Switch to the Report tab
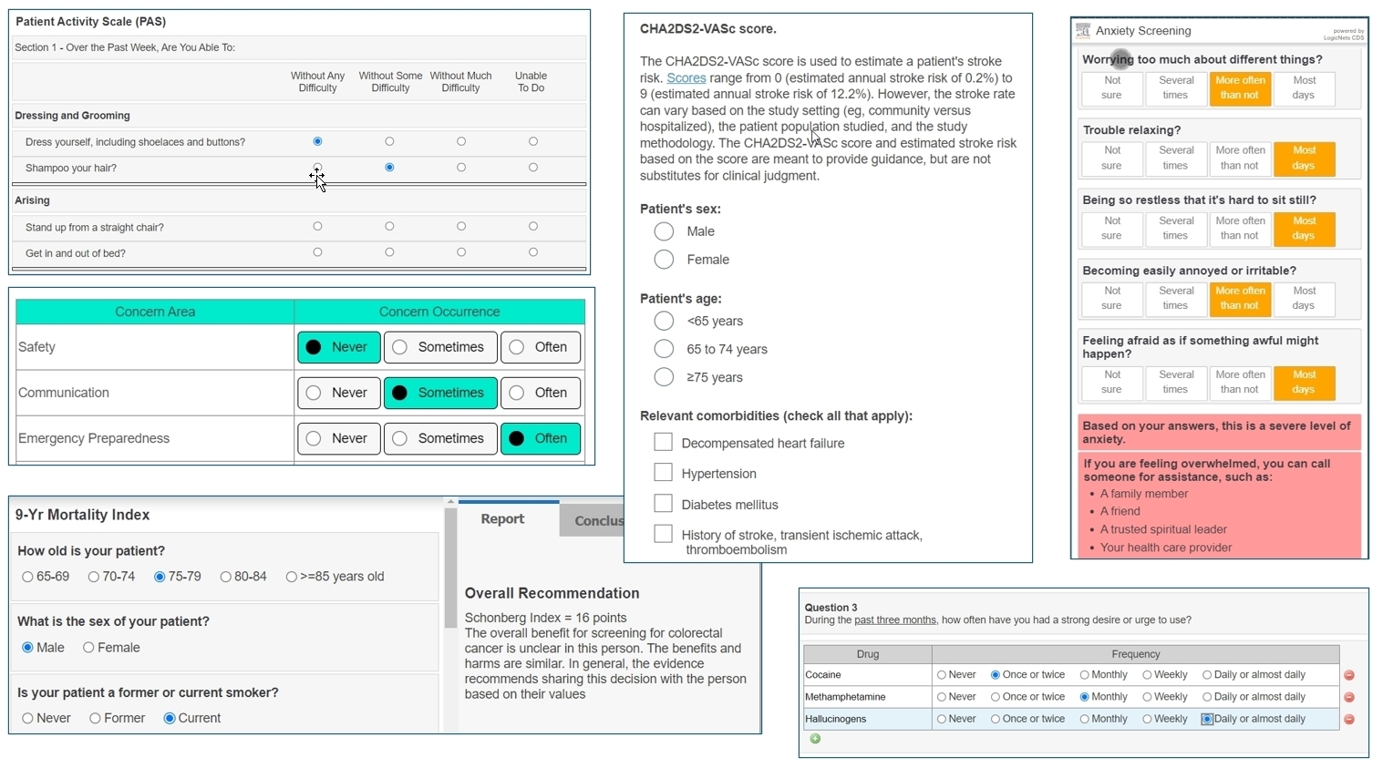 click(509, 519)
